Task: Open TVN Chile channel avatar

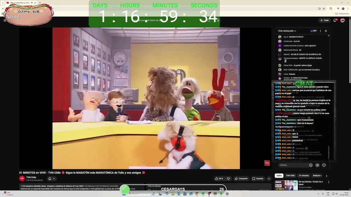Action: coord(22,178)
